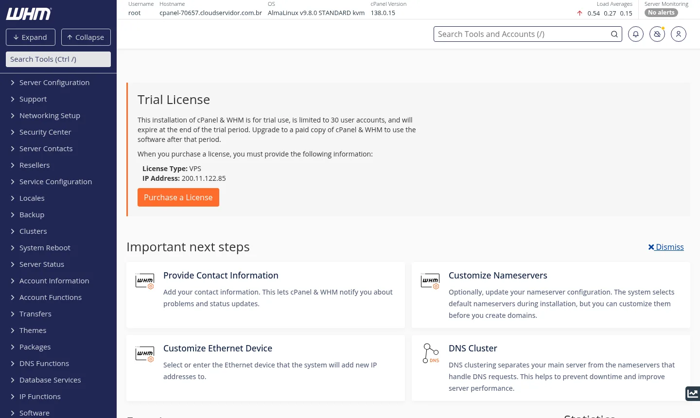
Task: Open Database Services section
Action: [x=58, y=380]
